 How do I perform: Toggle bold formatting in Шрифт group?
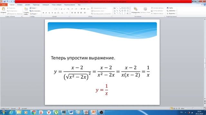[x=43, y=13]
